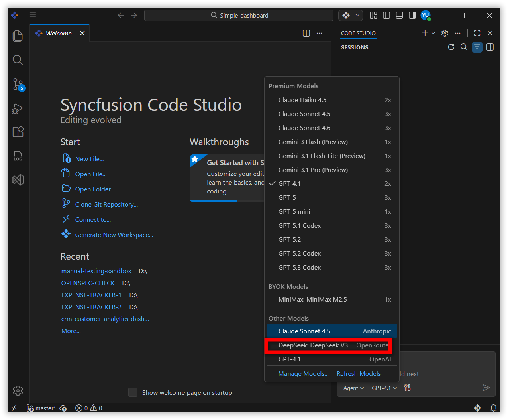Go back with the left arrow

121,15
